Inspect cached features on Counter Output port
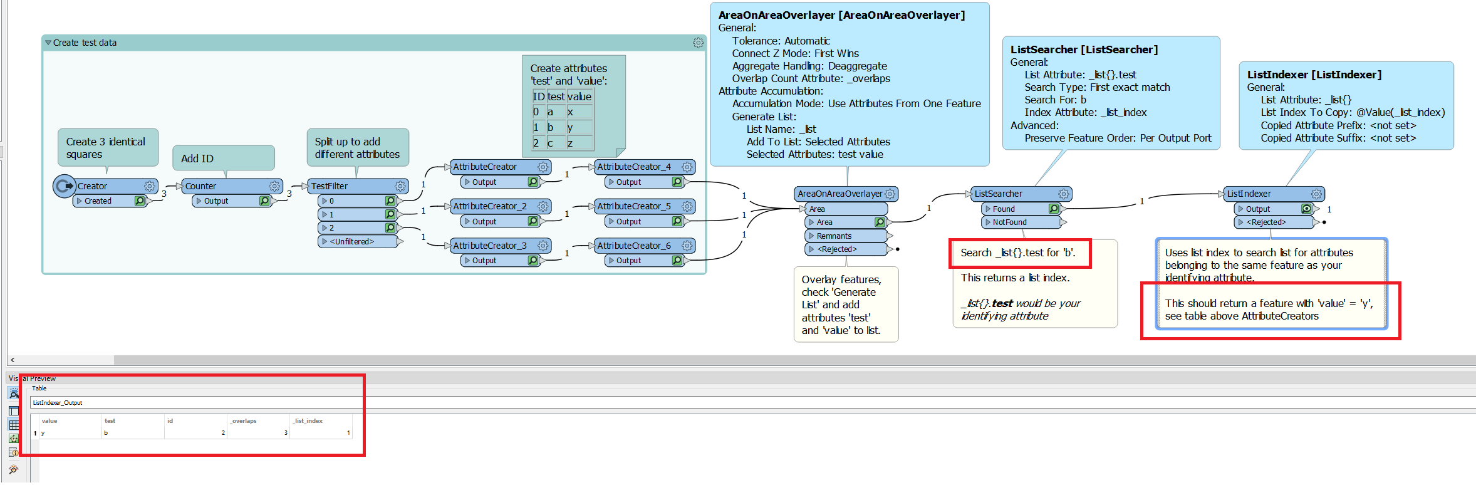The width and height of the screenshot is (1476, 485). point(264,201)
